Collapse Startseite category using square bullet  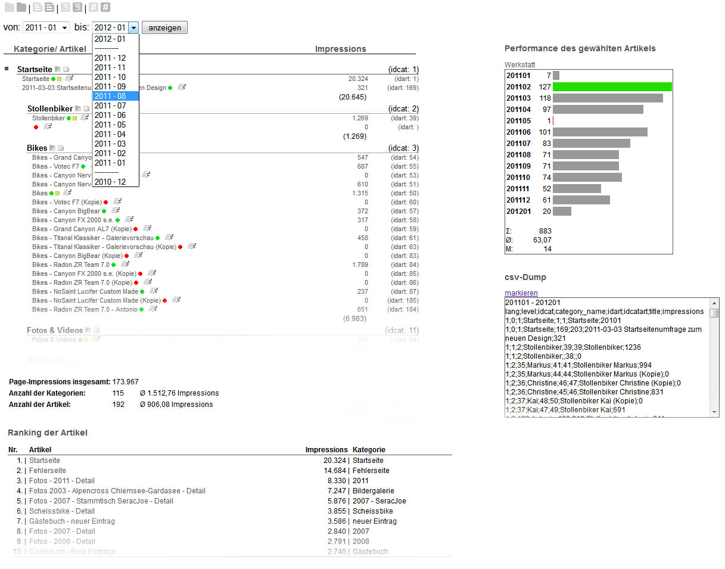click(7, 69)
